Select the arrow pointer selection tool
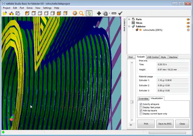 tap(89, 13)
